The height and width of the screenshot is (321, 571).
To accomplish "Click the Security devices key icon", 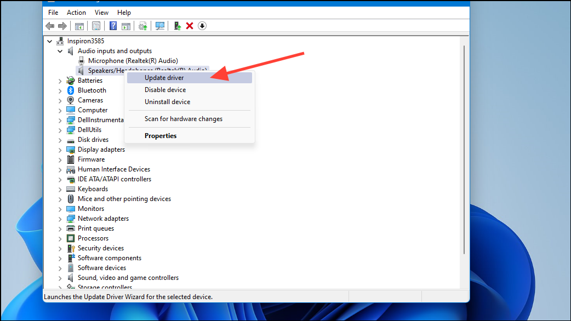I will (71, 248).
